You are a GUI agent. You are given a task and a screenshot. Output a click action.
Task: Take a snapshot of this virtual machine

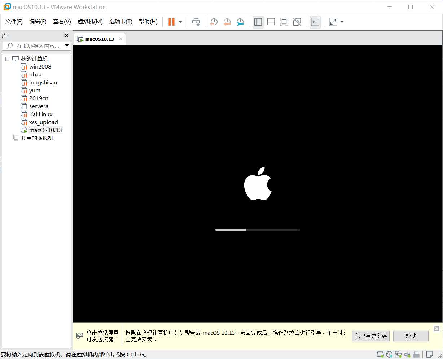214,22
